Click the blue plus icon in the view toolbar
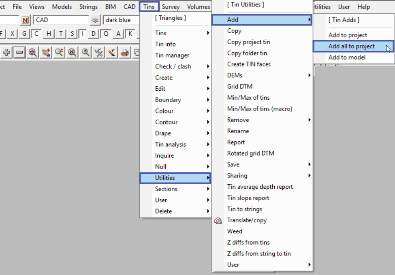The width and height of the screenshot is (395, 275). pyautogui.click(x=7, y=52)
